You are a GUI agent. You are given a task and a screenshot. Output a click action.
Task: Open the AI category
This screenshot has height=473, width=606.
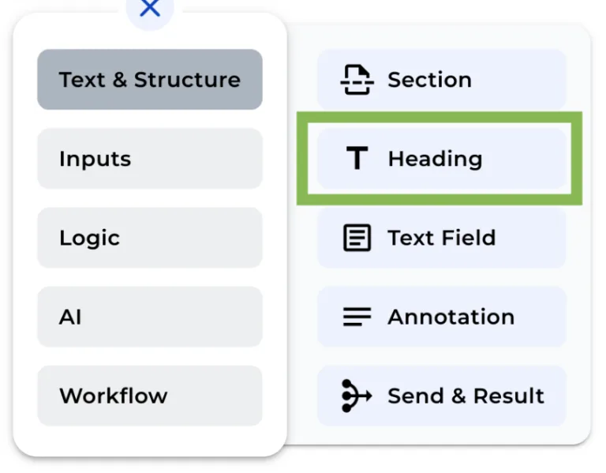150,317
